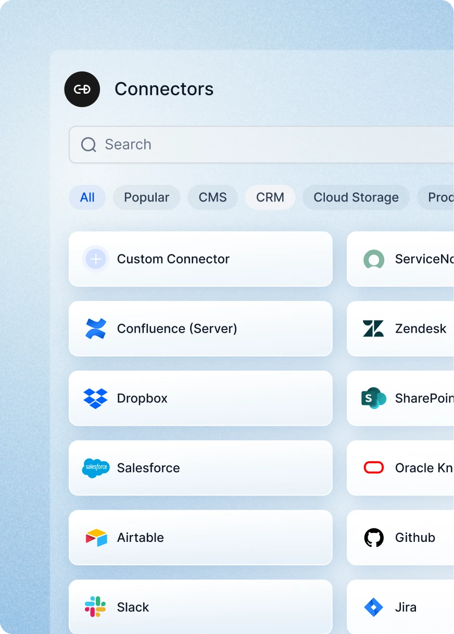
Task: Filter connectors by CRM
Action: pyautogui.click(x=270, y=198)
